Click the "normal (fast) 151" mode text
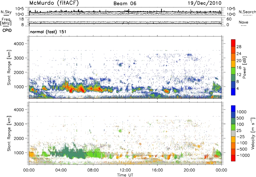Viewport: 256px width, 177px height. point(48,32)
